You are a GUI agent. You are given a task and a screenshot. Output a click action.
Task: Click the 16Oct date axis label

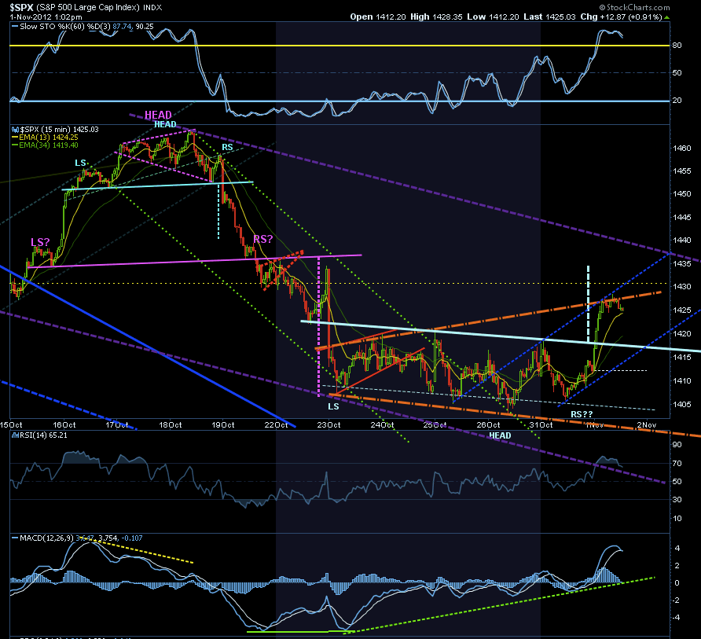(64, 424)
